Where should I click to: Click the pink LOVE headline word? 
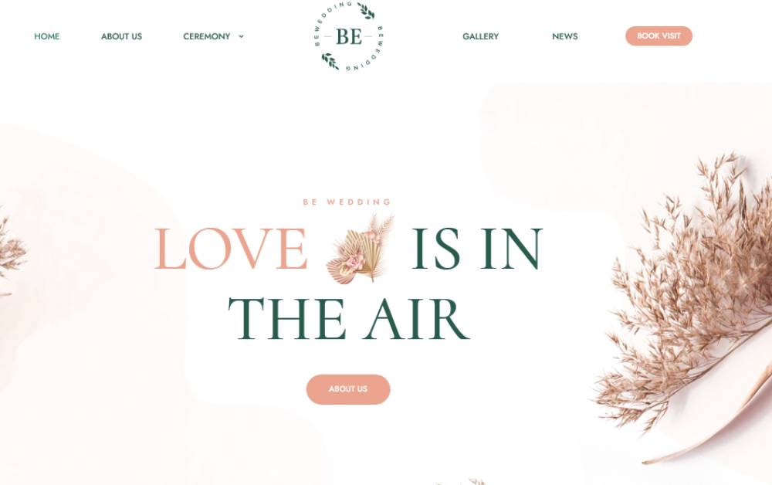click(231, 249)
